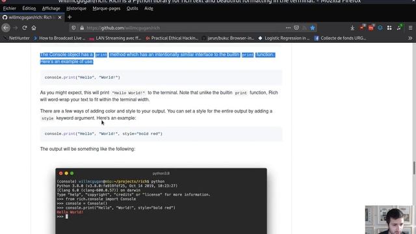Open the Affichage menu
This screenshot has height=234, width=416.
point(51,8)
